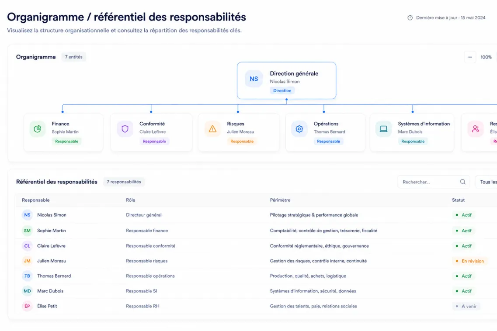The height and width of the screenshot is (331, 497).
Task: Click the Systèmes d'information laptop icon
Action: (383, 129)
